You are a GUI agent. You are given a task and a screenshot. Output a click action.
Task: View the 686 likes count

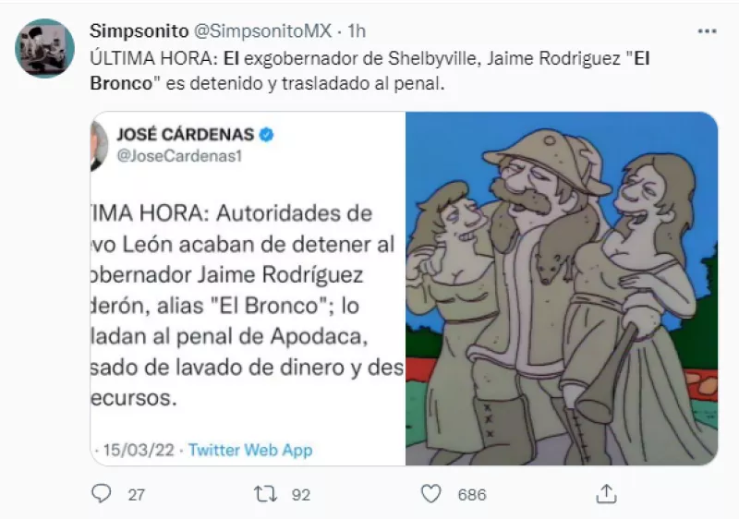tap(472, 494)
